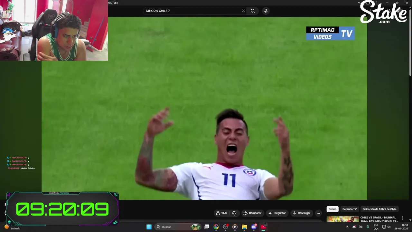The image size is (412, 232).
Task: Click the Discord icon in system tray
Action: pos(354,227)
